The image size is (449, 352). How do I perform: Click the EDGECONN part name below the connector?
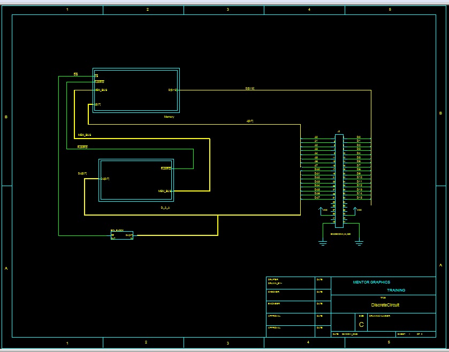[340, 234]
